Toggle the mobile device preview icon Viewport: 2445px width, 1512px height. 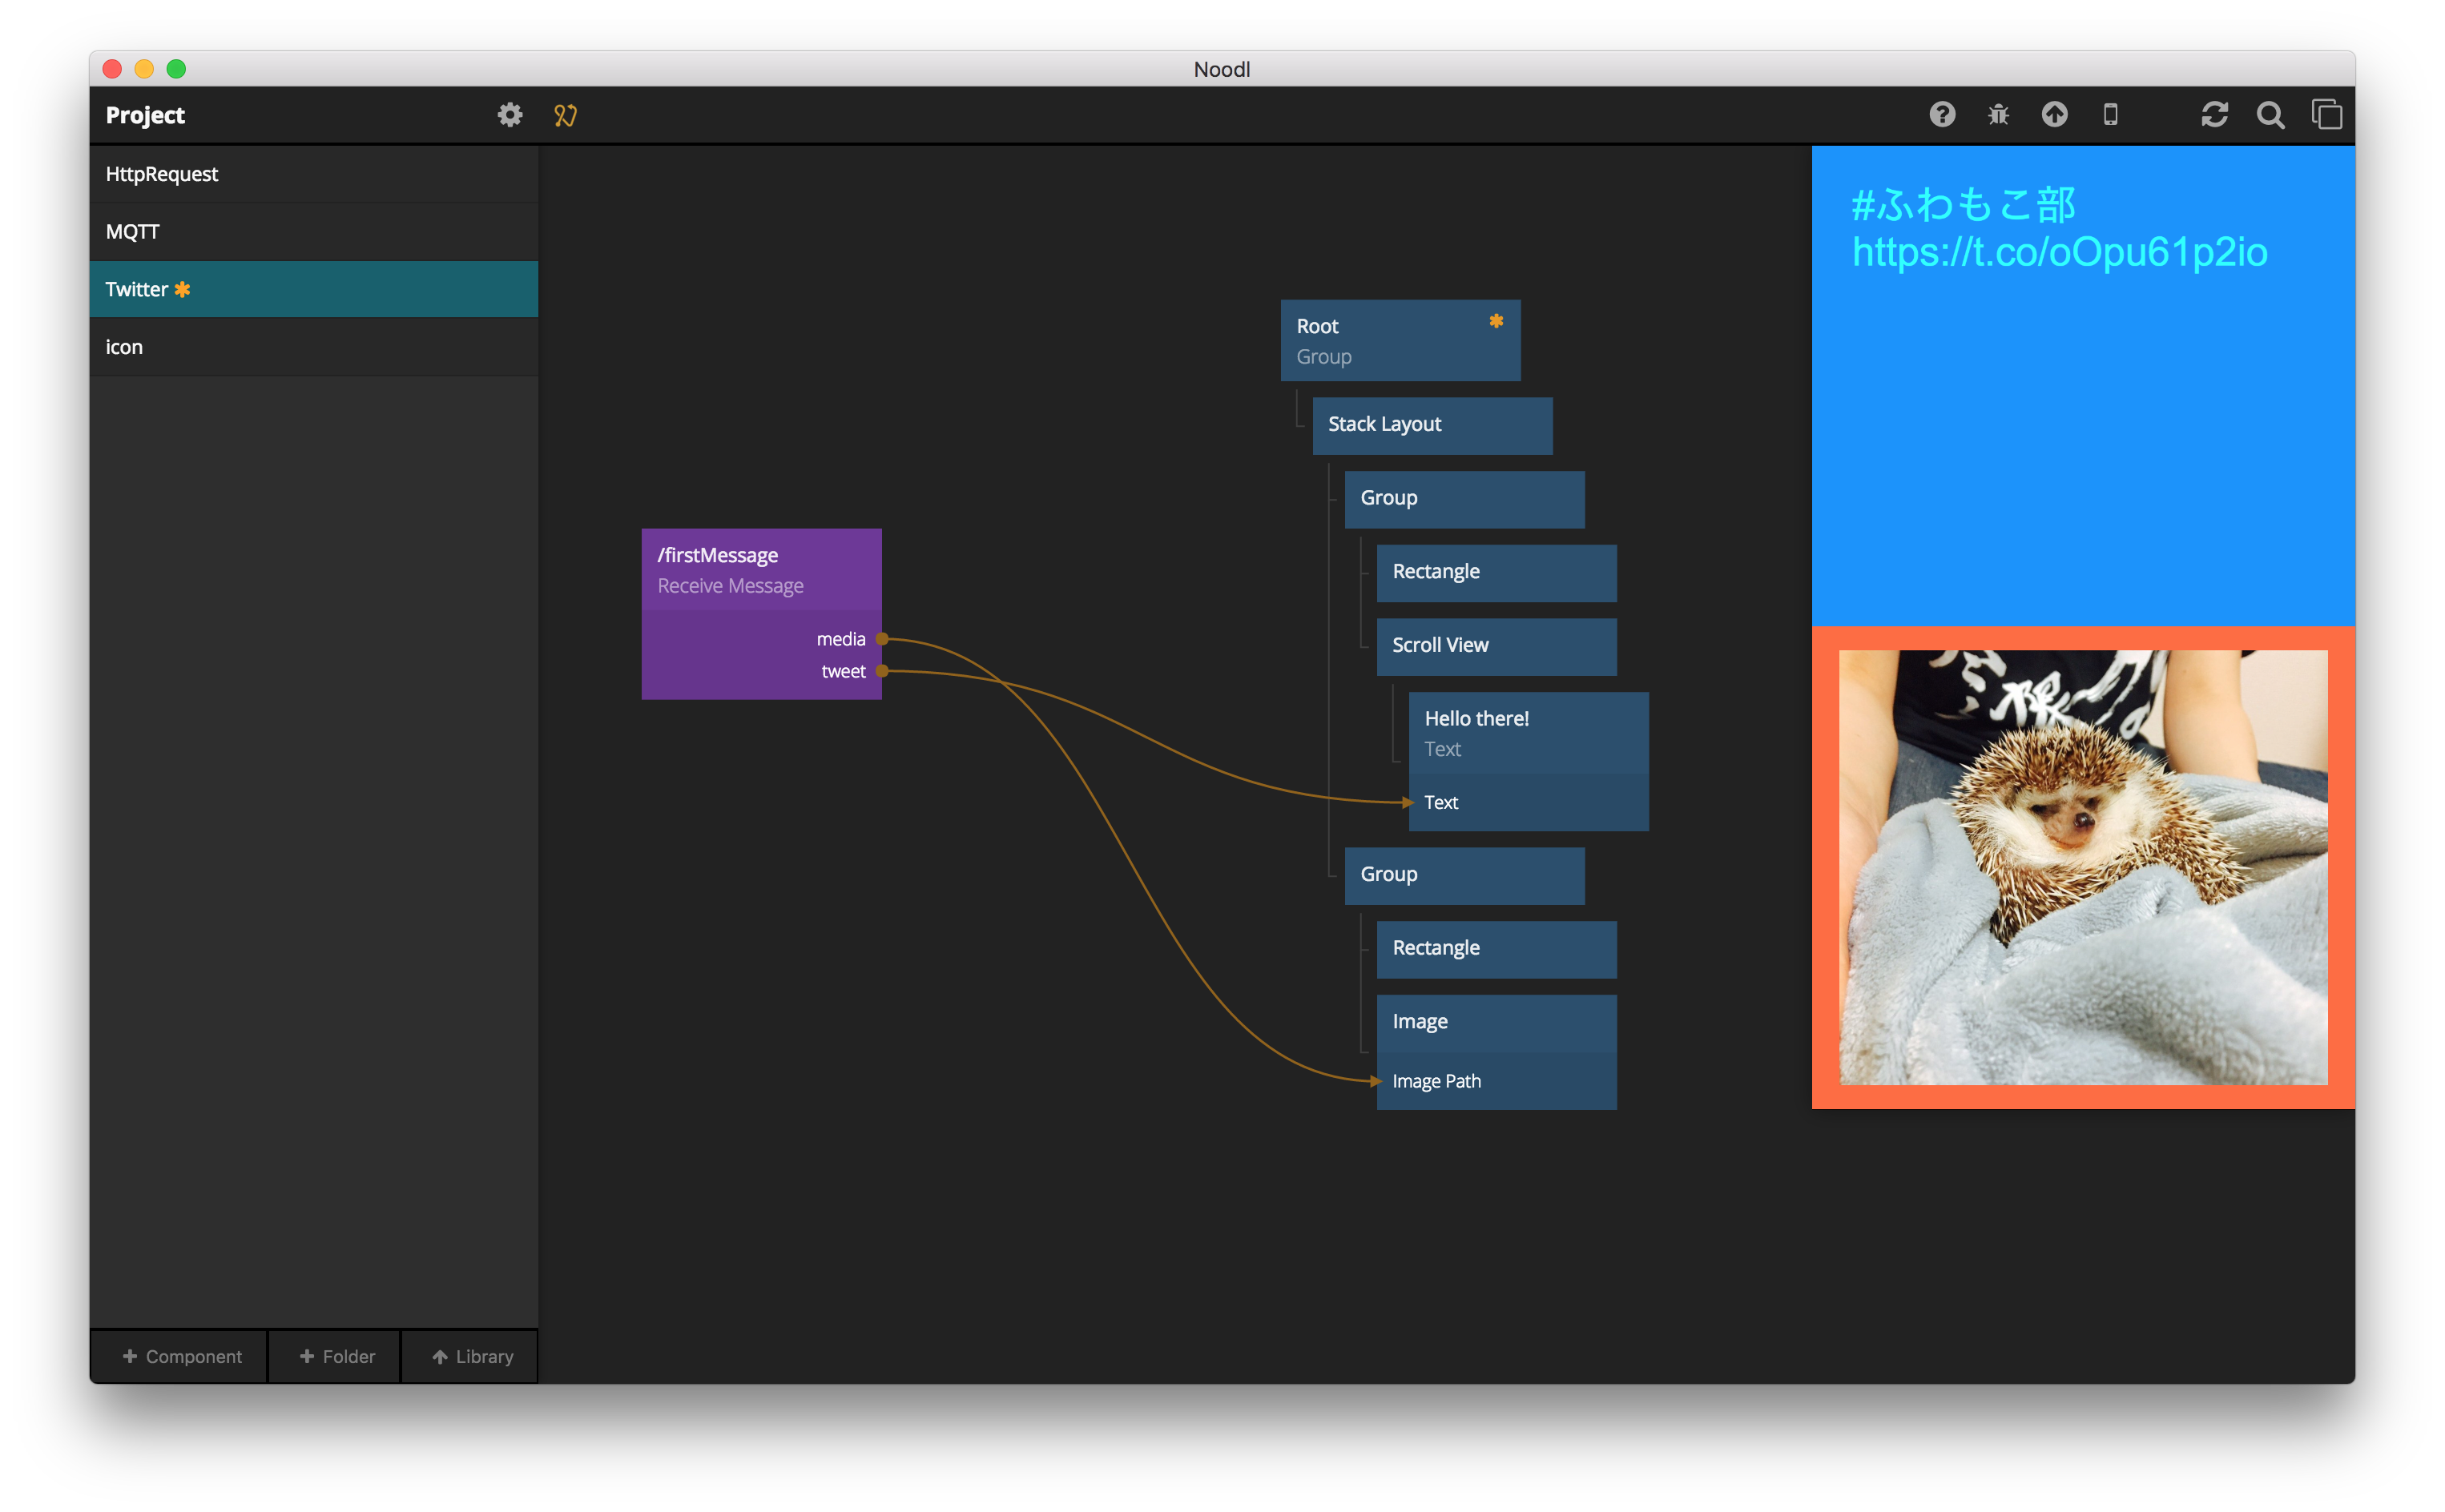[2110, 115]
